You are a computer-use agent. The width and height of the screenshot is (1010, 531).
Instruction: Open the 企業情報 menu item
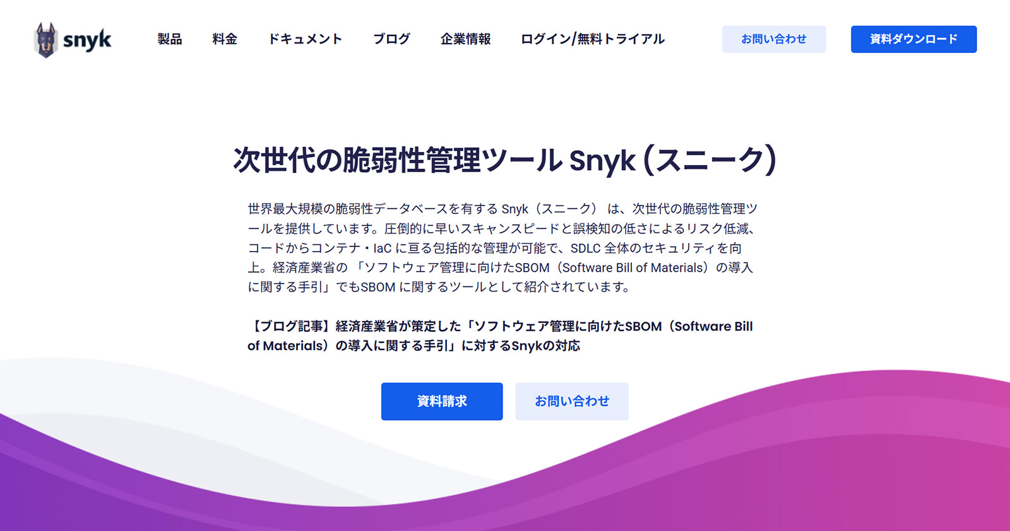click(465, 39)
